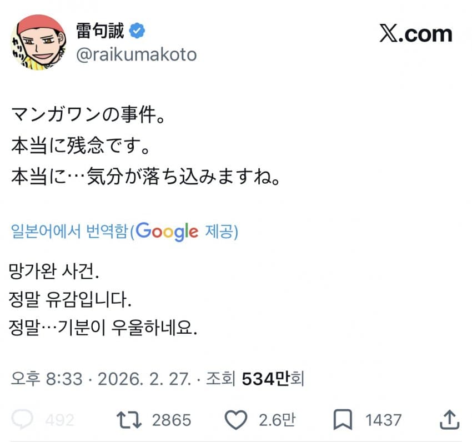The width and height of the screenshot is (472, 442).
Task: View the 534만회 view count
Action: 273,379
